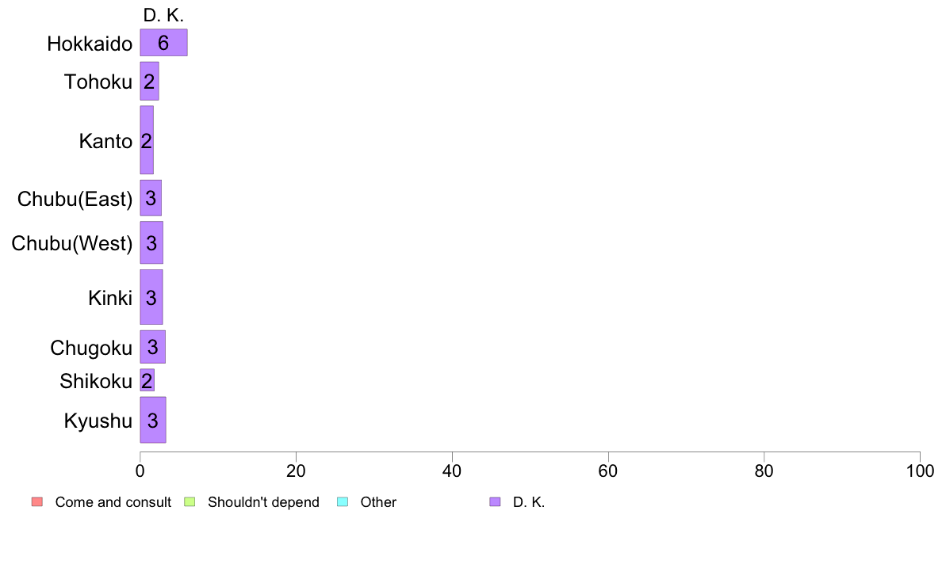This screenshot has height=583, width=942.
Task: Click the D. K. column header
Action: click(163, 16)
